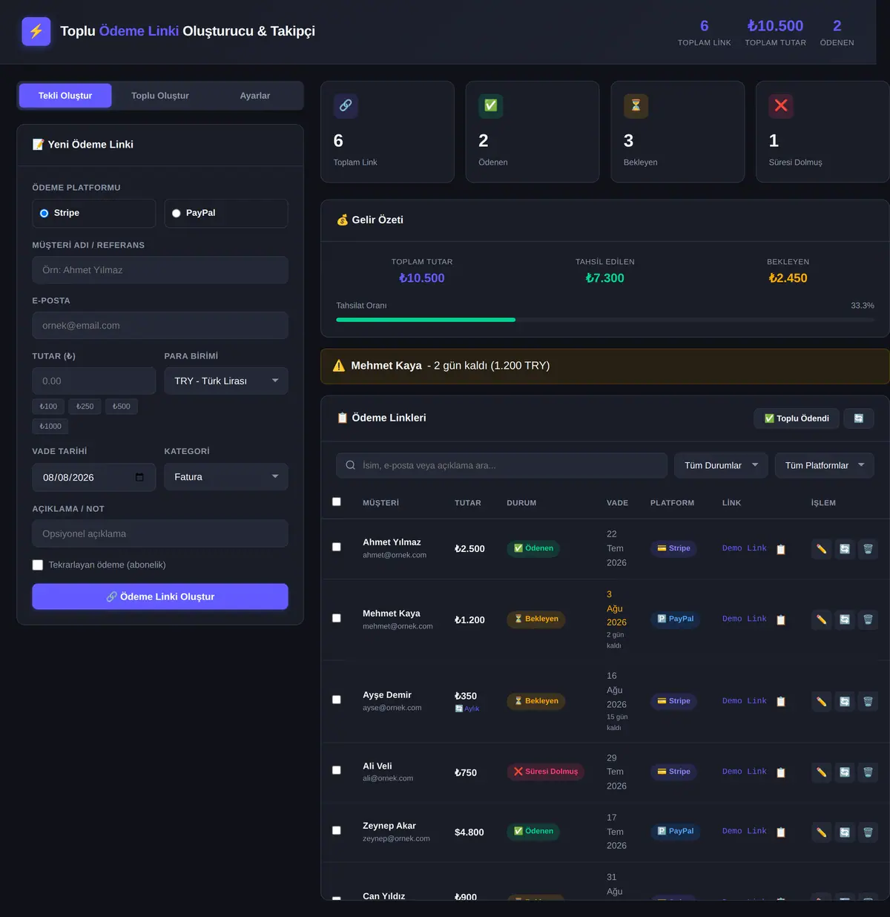The width and height of the screenshot is (890, 917).
Task: Choose the ₺250 quick amount chip
Action: [x=85, y=407]
